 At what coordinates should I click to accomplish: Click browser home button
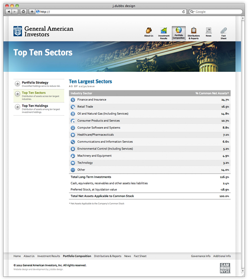pyautogui.click(x=23, y=12)
